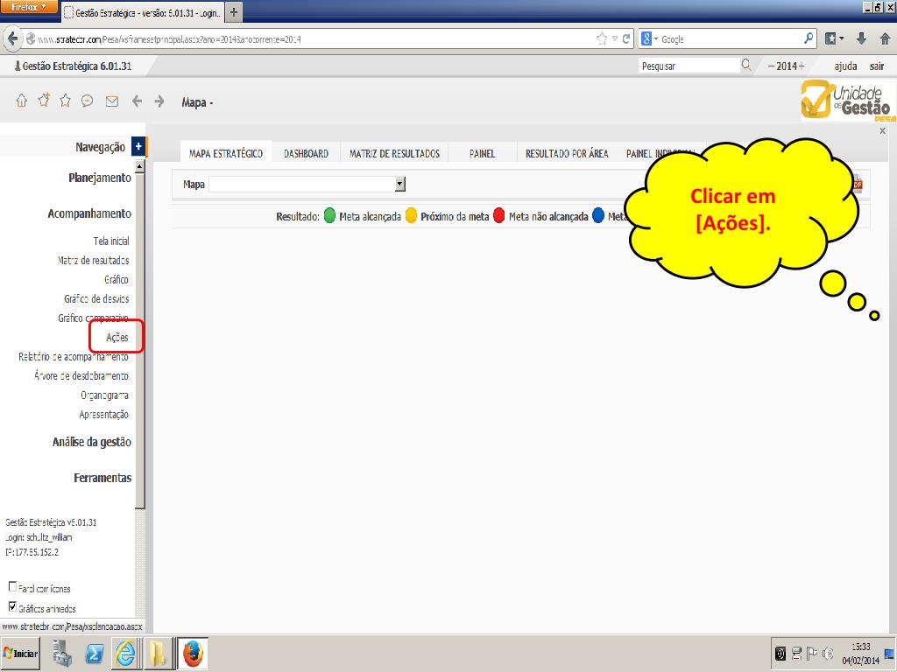Open the folder icon on taskbar
Screen dimensions: 897x672
[x=157, y=653]
